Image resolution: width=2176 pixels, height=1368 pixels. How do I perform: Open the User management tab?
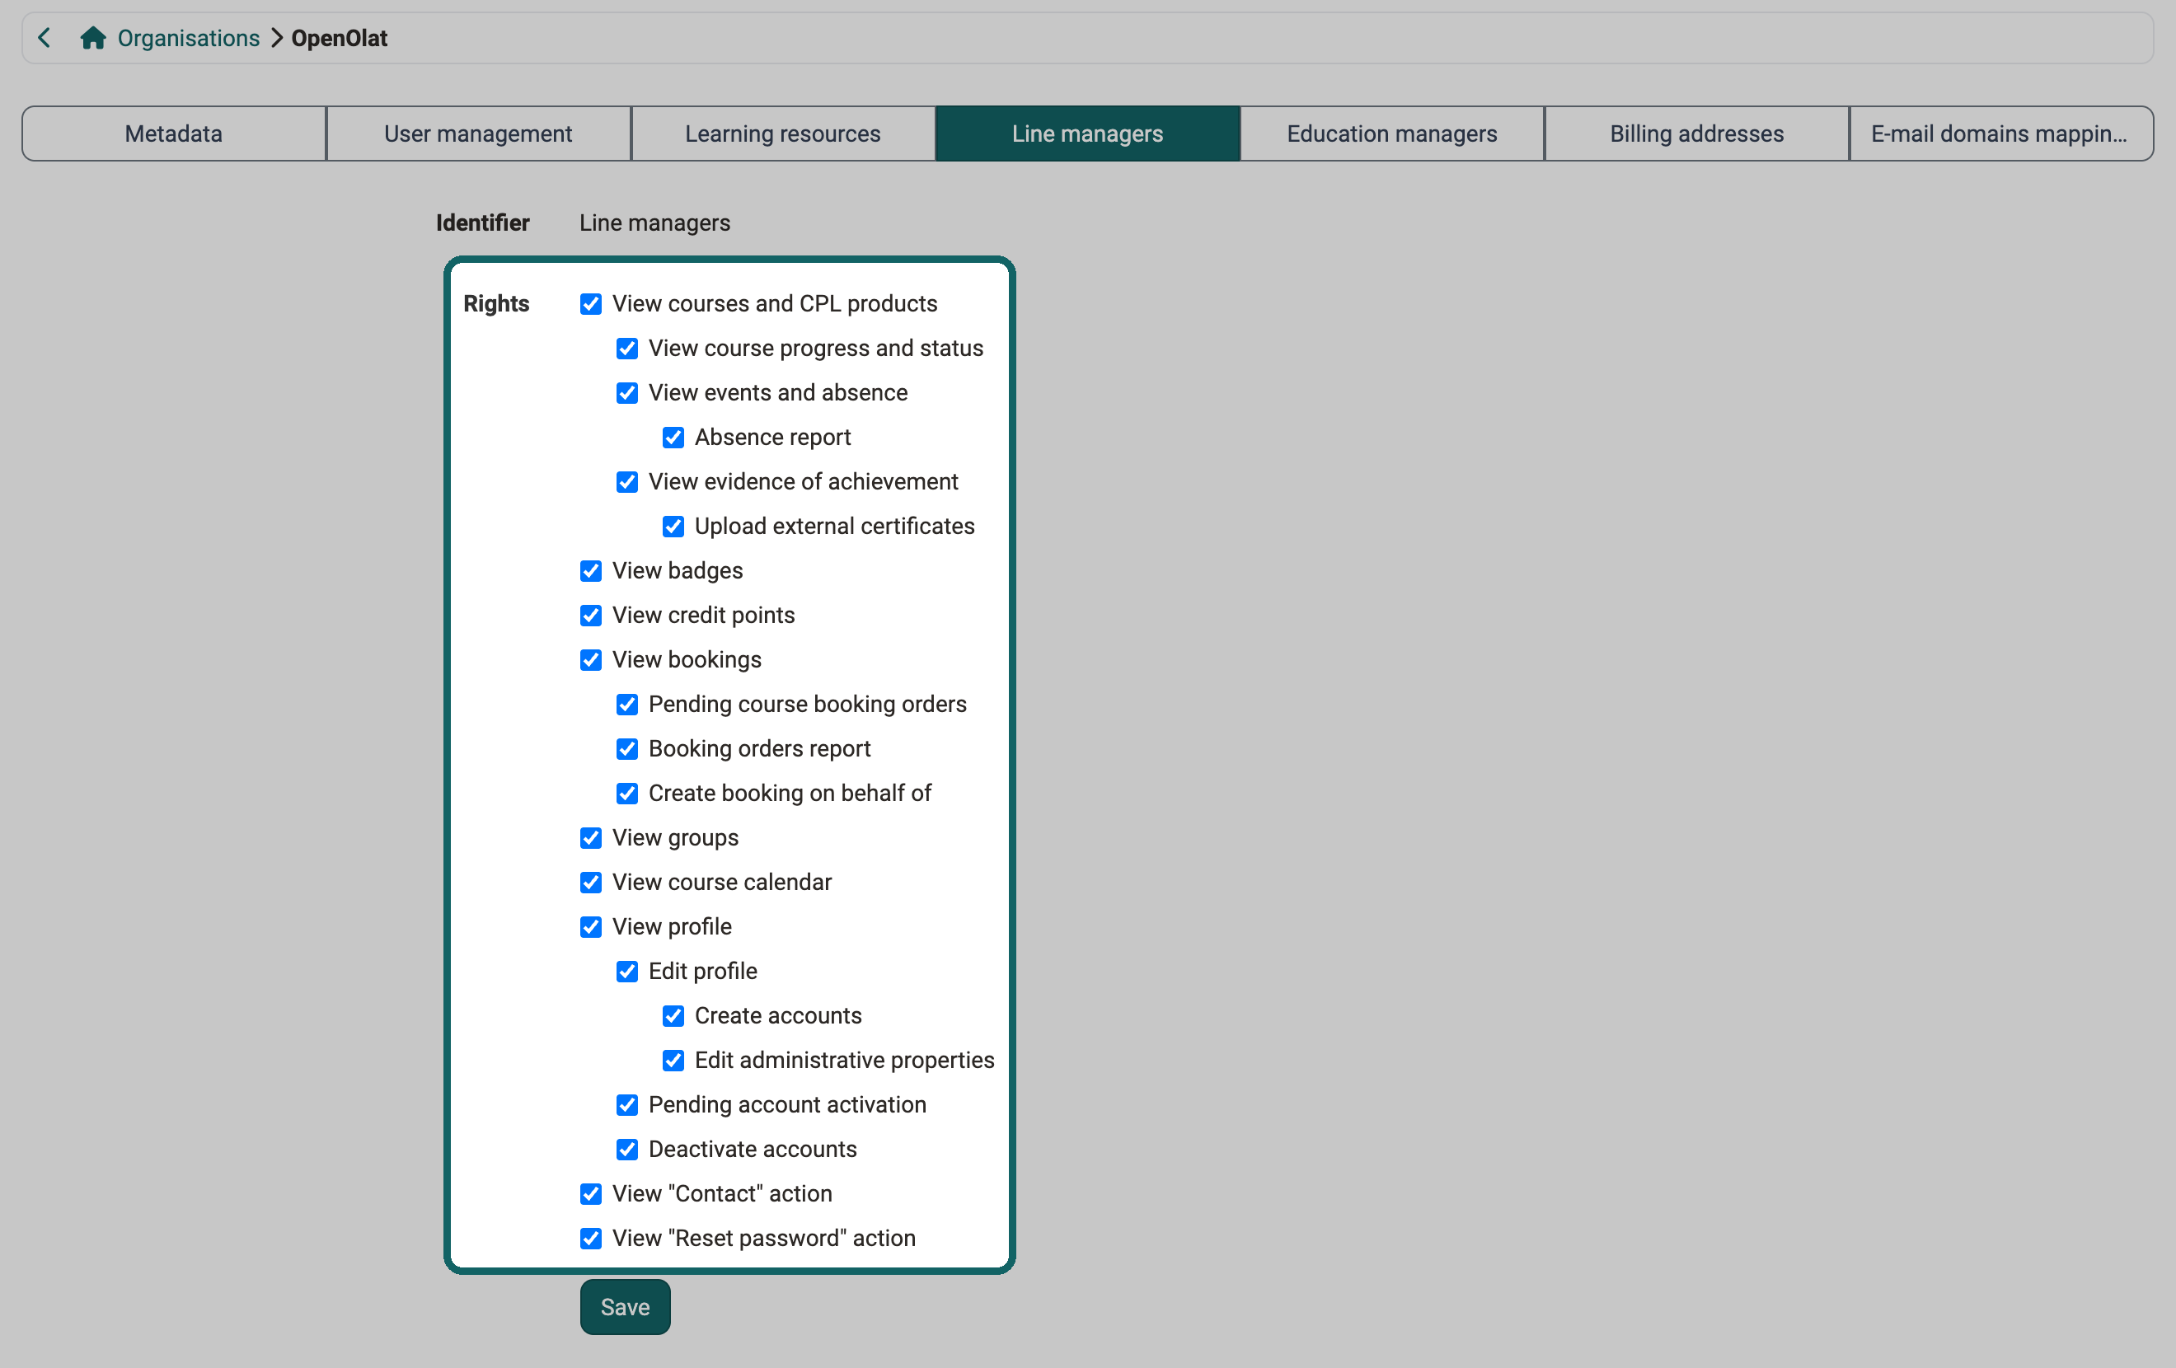point(478,134)
